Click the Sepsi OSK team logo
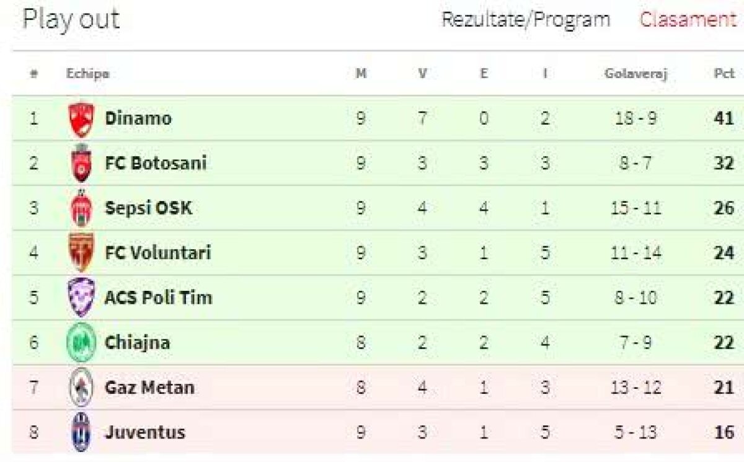This screenshot has height=462, width=744. (81, 208)
